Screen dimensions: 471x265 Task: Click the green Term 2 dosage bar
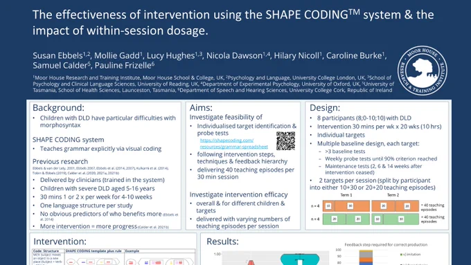pyautogui.click(x=395, y=219)
